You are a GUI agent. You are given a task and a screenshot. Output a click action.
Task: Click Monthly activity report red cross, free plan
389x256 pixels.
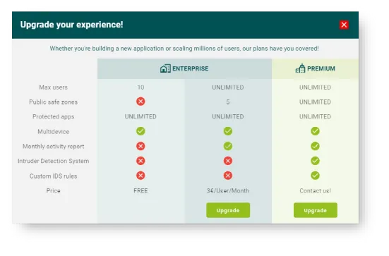[x=140, y=146]
